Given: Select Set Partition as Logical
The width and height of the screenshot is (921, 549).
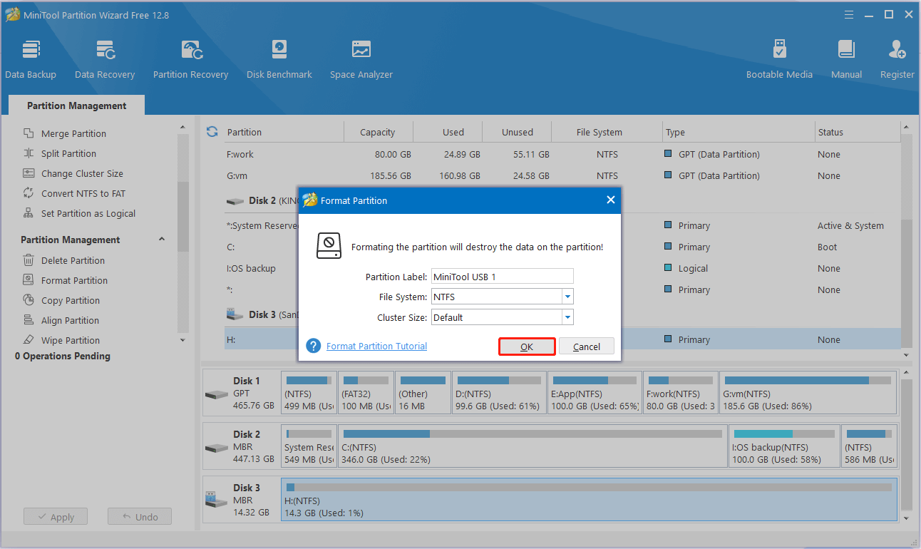Looking at the screenshot, I should pos(88,213).
